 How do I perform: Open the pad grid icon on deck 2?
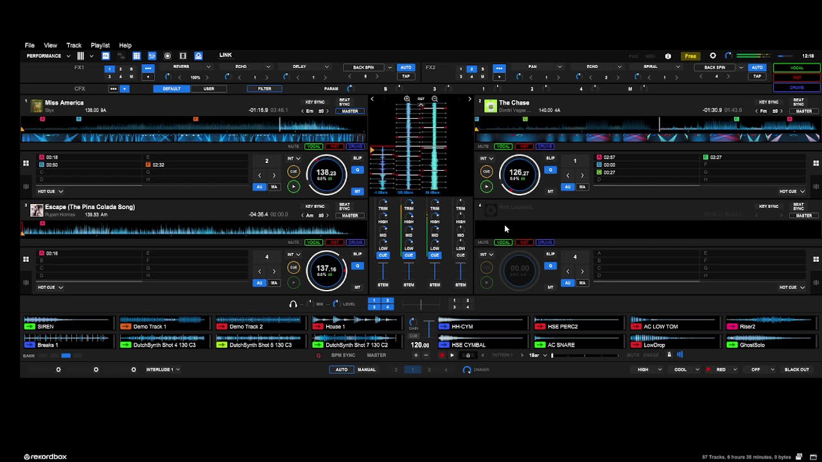click(816, 163)
